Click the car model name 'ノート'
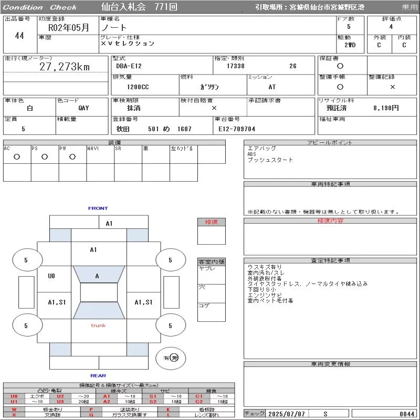 pyautogui.click(x=114, y=28)
